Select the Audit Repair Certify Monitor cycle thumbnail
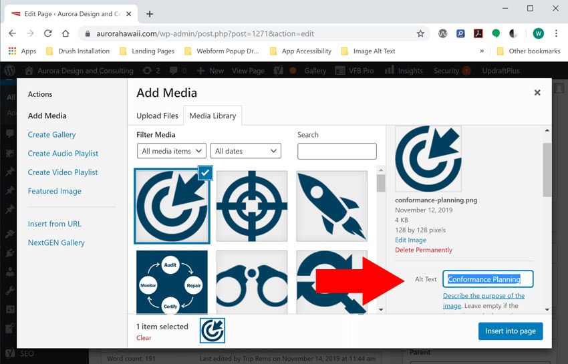568x364 pixels. [x=172, y=282]
